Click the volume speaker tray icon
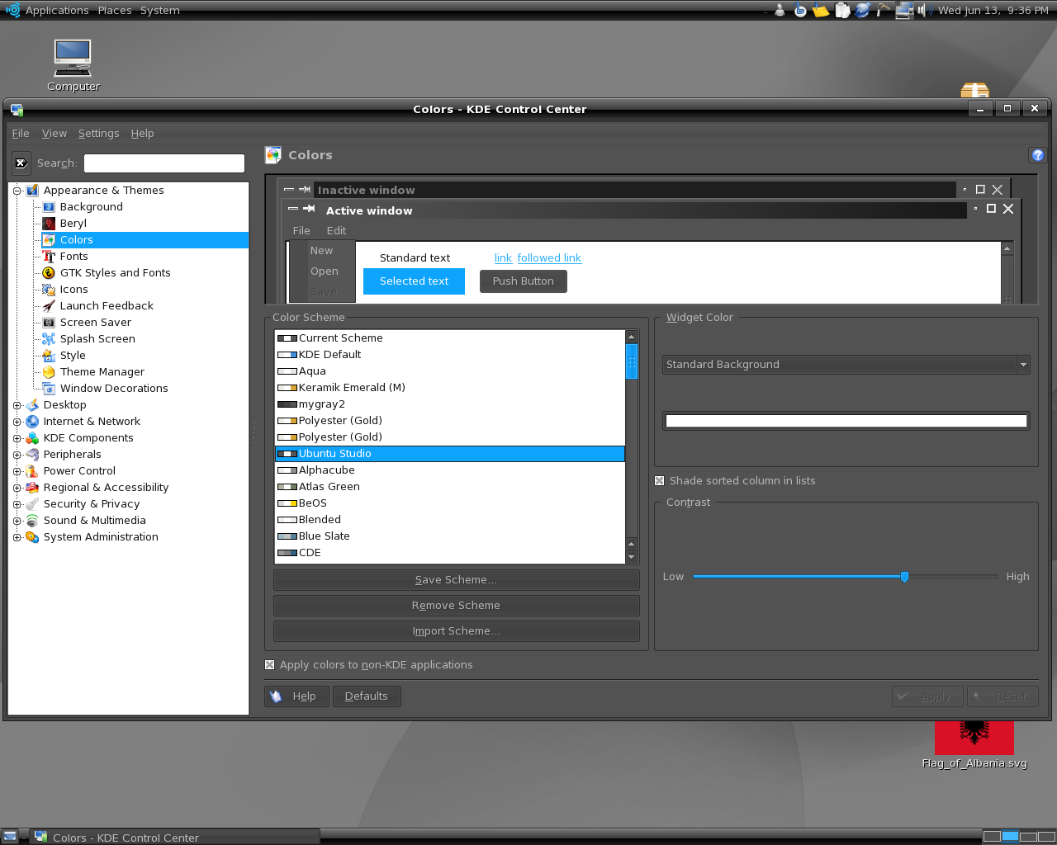 923,11
